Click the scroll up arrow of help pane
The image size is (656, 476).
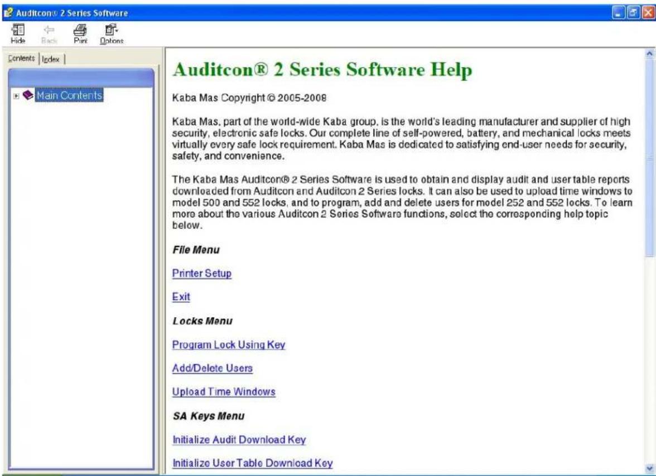tap(650, 53)
